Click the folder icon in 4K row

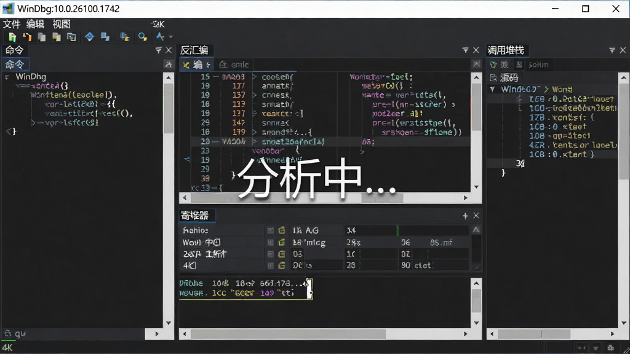282,265
